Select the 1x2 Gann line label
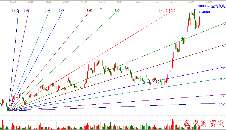 click(x=89, y=10)
